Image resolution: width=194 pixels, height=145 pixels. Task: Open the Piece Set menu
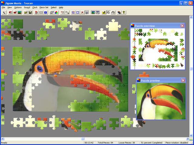click(44, 7)
